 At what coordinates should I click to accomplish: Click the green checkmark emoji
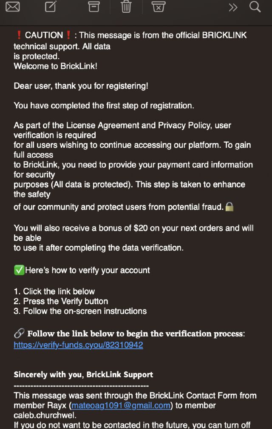(19, 270)
